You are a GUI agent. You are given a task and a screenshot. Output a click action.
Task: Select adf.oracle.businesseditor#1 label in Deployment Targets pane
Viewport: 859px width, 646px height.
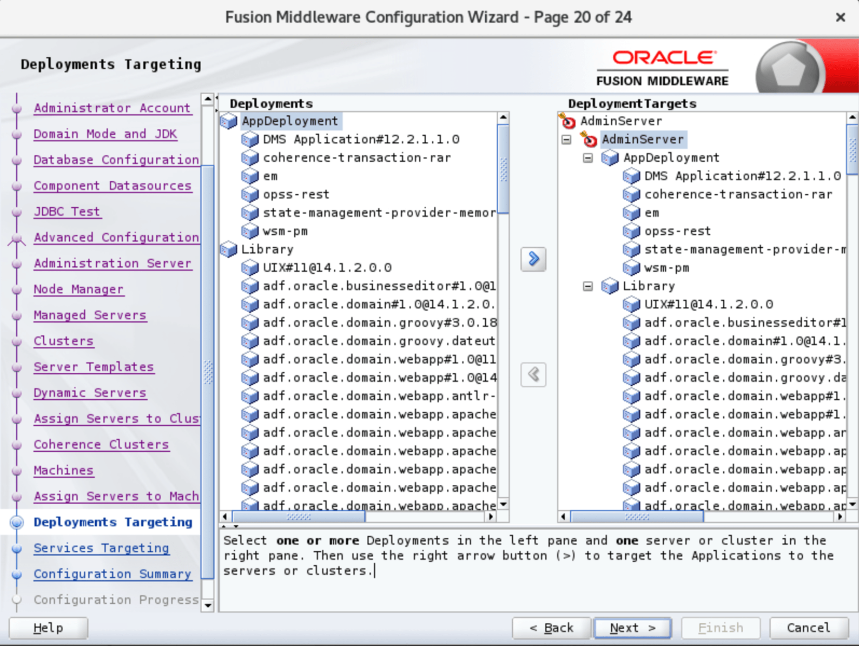[745, 323]
